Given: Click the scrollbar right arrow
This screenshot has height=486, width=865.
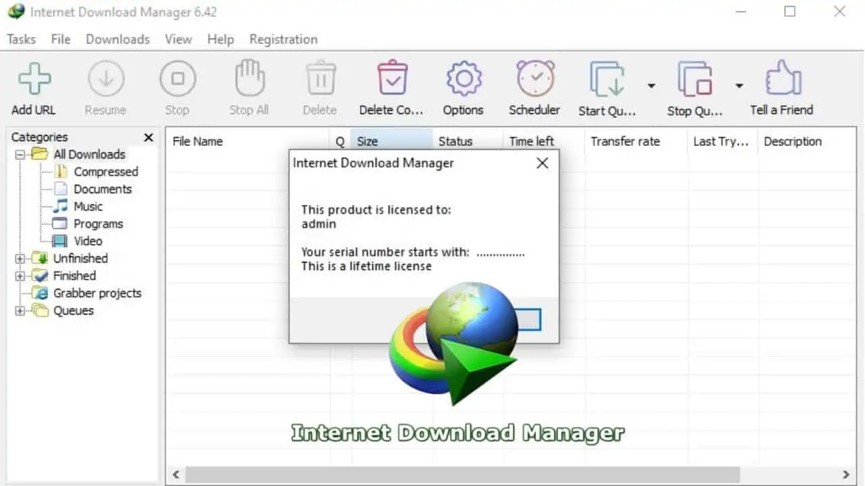Looking at the screenshot, I should pos(846,475).
